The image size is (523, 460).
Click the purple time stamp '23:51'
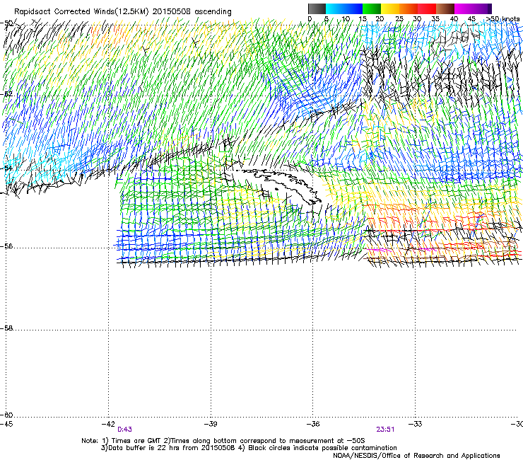[385, 430]
